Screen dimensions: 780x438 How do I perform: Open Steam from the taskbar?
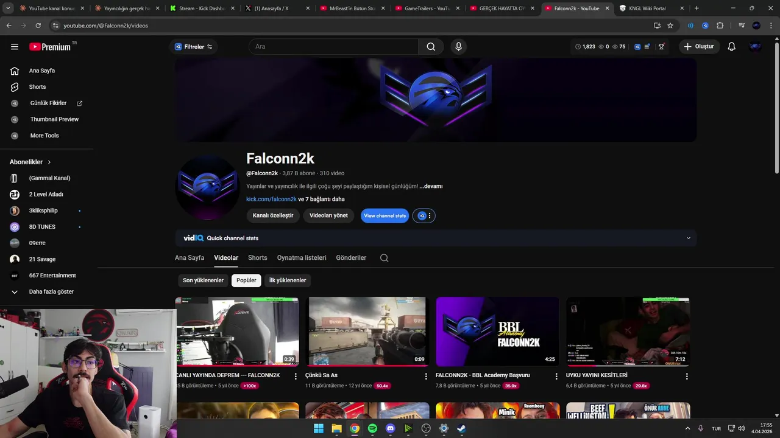tap(461, 428)
